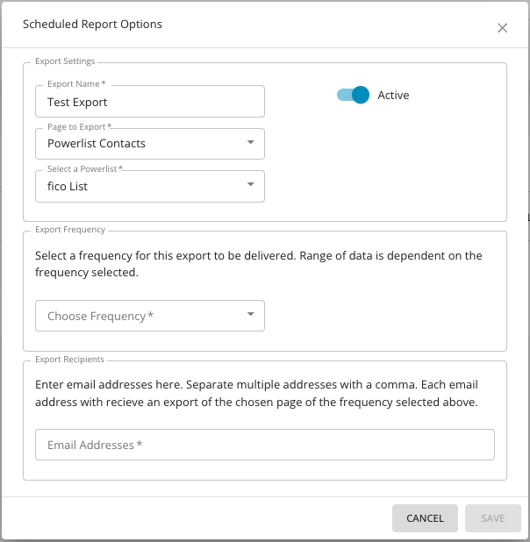Image resolution: width=530 pixels, height=542 pixels.
Task: Click the Export Settings section label
Action: (65, 61)
